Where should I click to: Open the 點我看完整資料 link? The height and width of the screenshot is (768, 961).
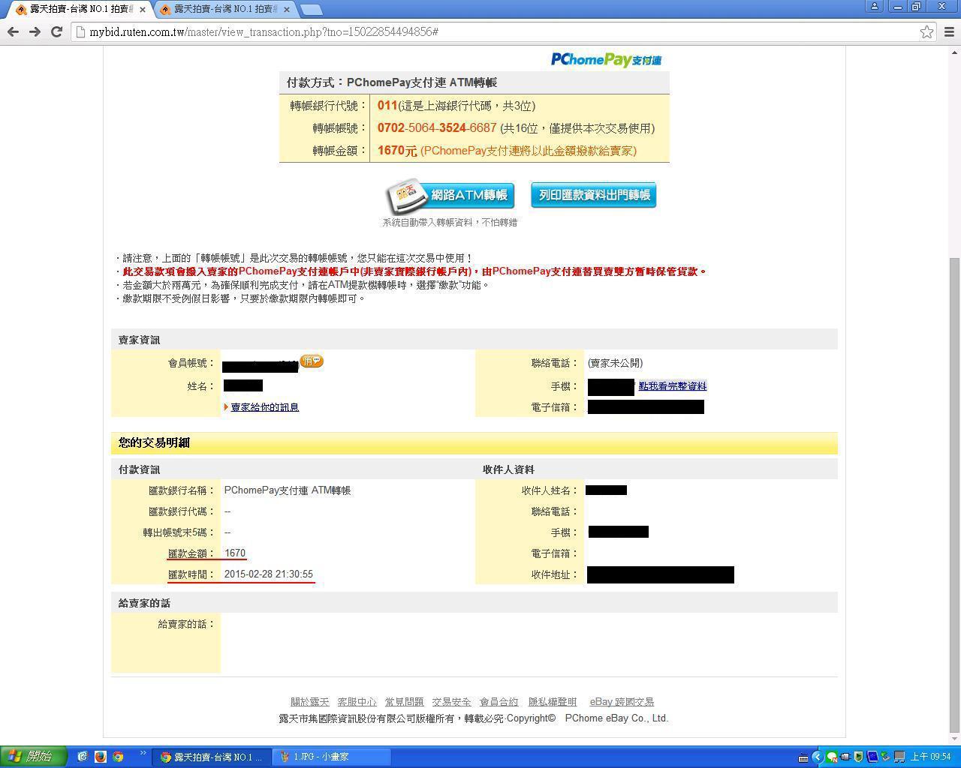672,386
